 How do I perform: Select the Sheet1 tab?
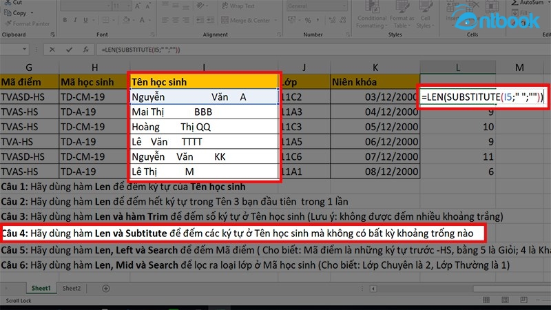[x=41, y=289]
